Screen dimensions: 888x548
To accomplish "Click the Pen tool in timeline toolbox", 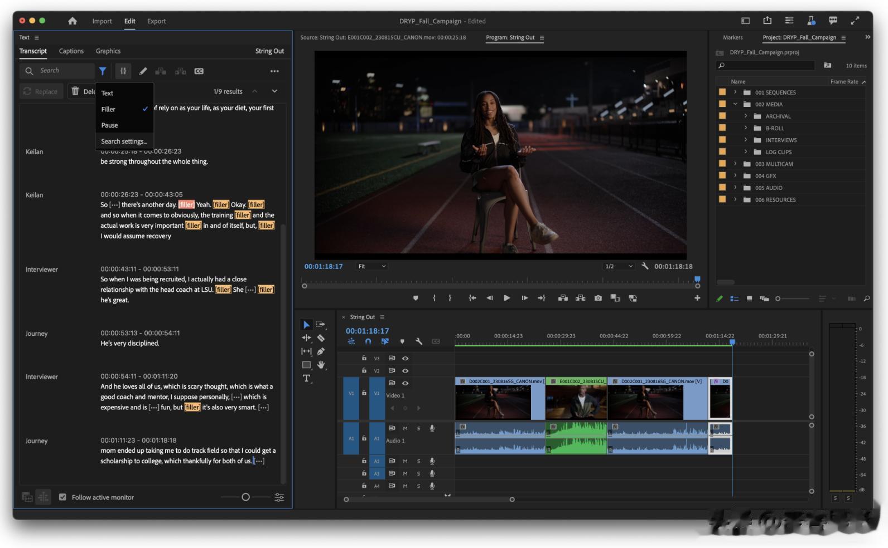I will tap(321, 351).
